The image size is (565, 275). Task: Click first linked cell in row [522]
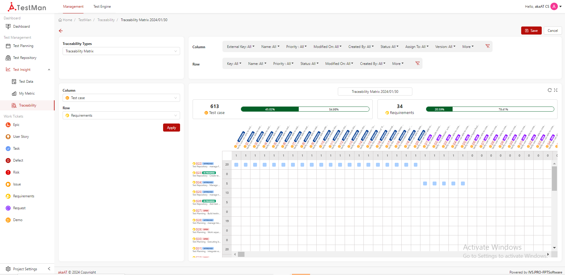[x=236, y=165]
